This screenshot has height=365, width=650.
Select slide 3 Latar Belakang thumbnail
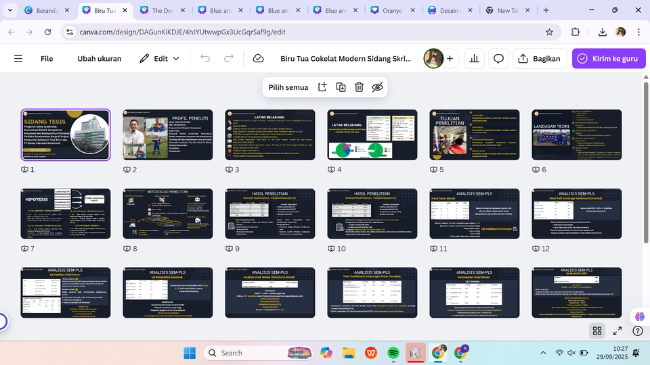(x=270, y=135)
